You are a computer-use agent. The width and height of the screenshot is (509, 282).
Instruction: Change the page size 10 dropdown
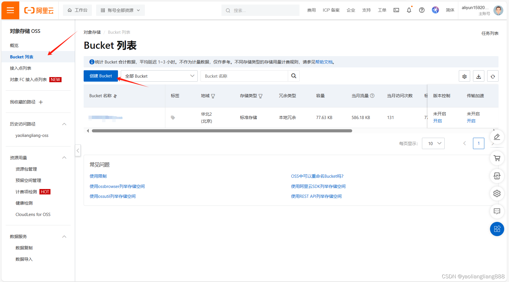pos(433,143)
